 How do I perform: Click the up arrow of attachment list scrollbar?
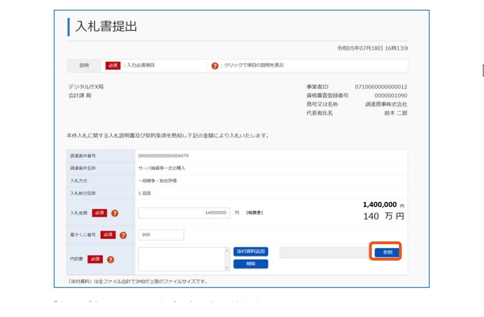227,250
